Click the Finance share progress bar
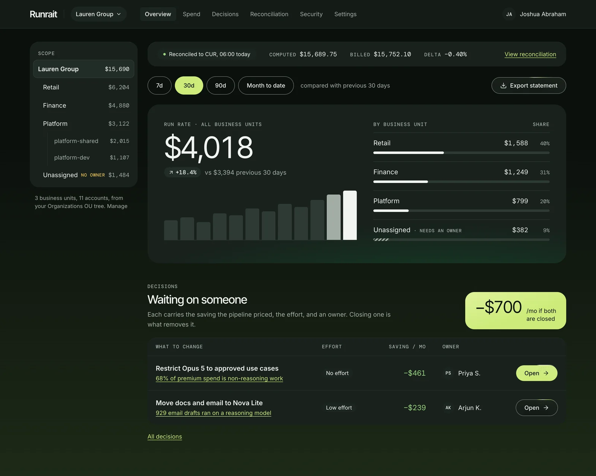Viewport: 596px width, 476px height. tap(461, 182)
